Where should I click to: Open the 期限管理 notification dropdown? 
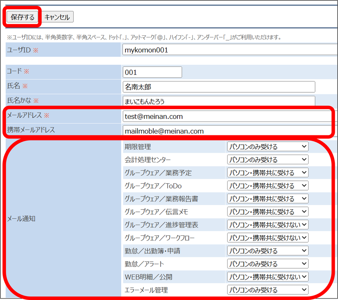268,147
